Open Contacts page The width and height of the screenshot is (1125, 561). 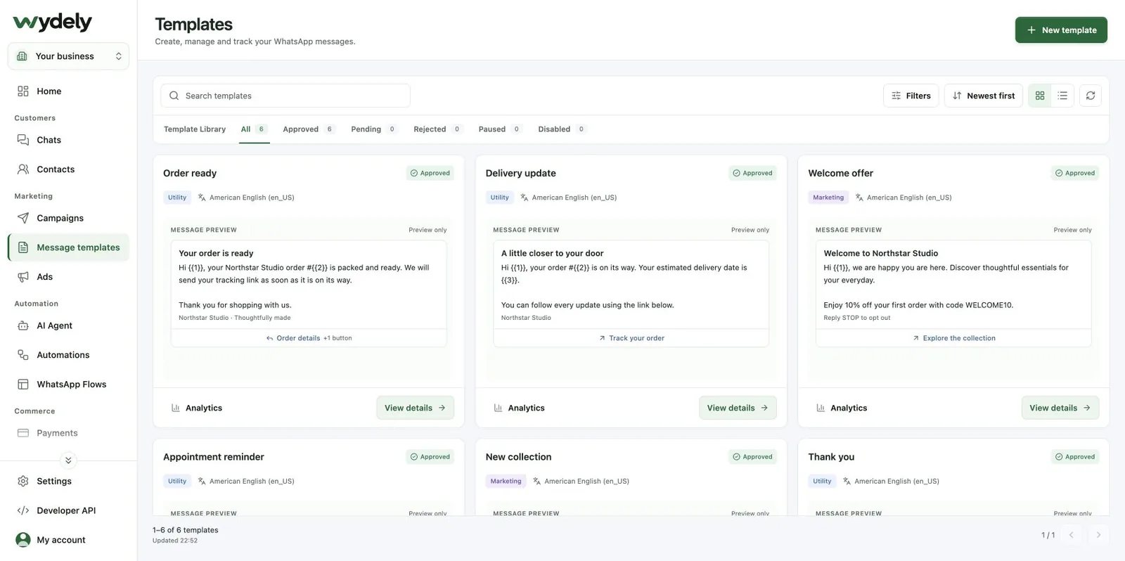68,169
